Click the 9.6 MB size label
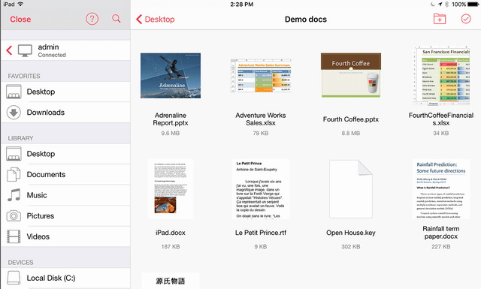This screenshot has height=289, width=481. point(171,134)
